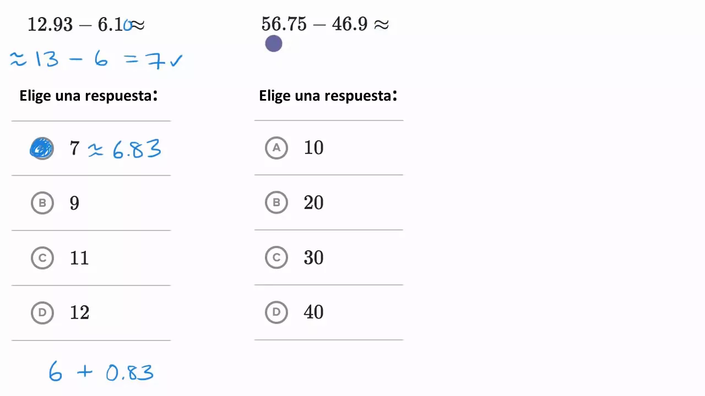
Task: Choose radio button B next to 9
Action: [x=42, y=203]
